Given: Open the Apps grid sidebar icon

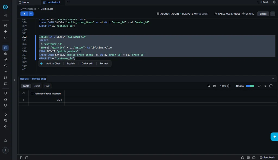Looking at the screenshot, I should pos(5,78).
